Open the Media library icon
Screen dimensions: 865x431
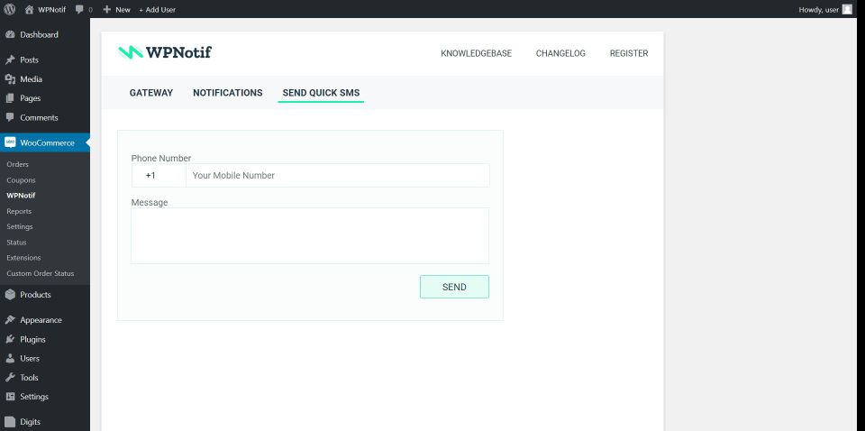click(x=10, y=79)
